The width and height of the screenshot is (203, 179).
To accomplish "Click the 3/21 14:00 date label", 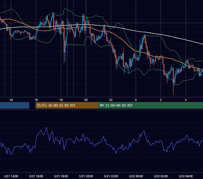I will point(11,176).
